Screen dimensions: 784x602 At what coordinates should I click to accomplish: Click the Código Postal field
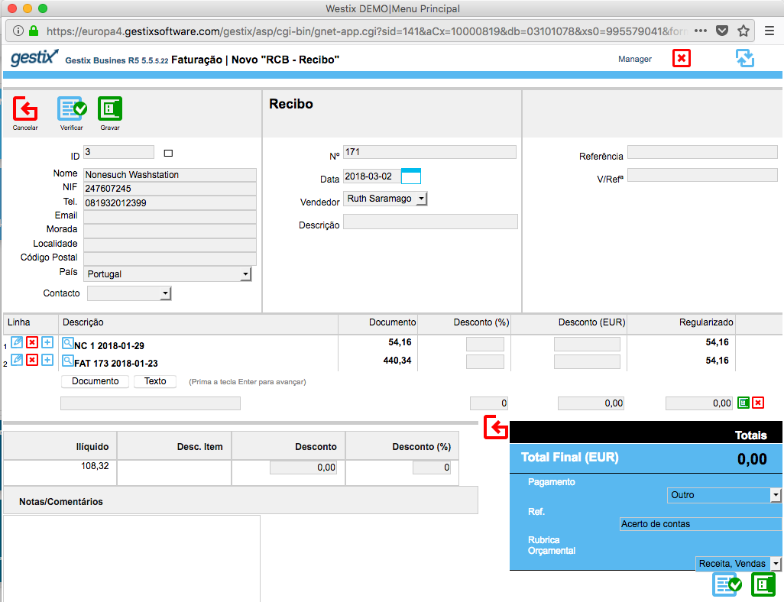point(170,258)
